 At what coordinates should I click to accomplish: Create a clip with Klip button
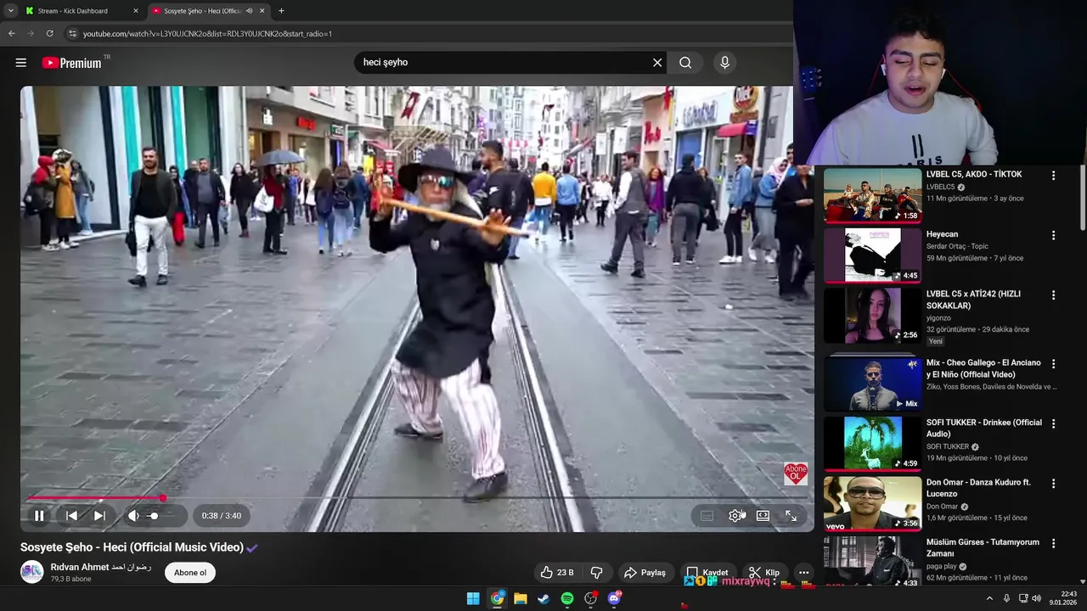click(x=763, y=573)
